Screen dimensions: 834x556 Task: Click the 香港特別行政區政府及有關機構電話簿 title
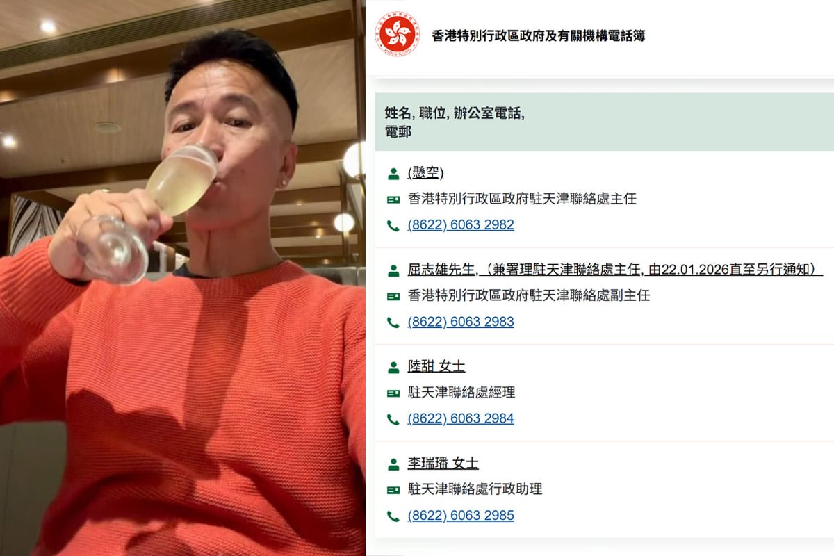pos(539,35)
